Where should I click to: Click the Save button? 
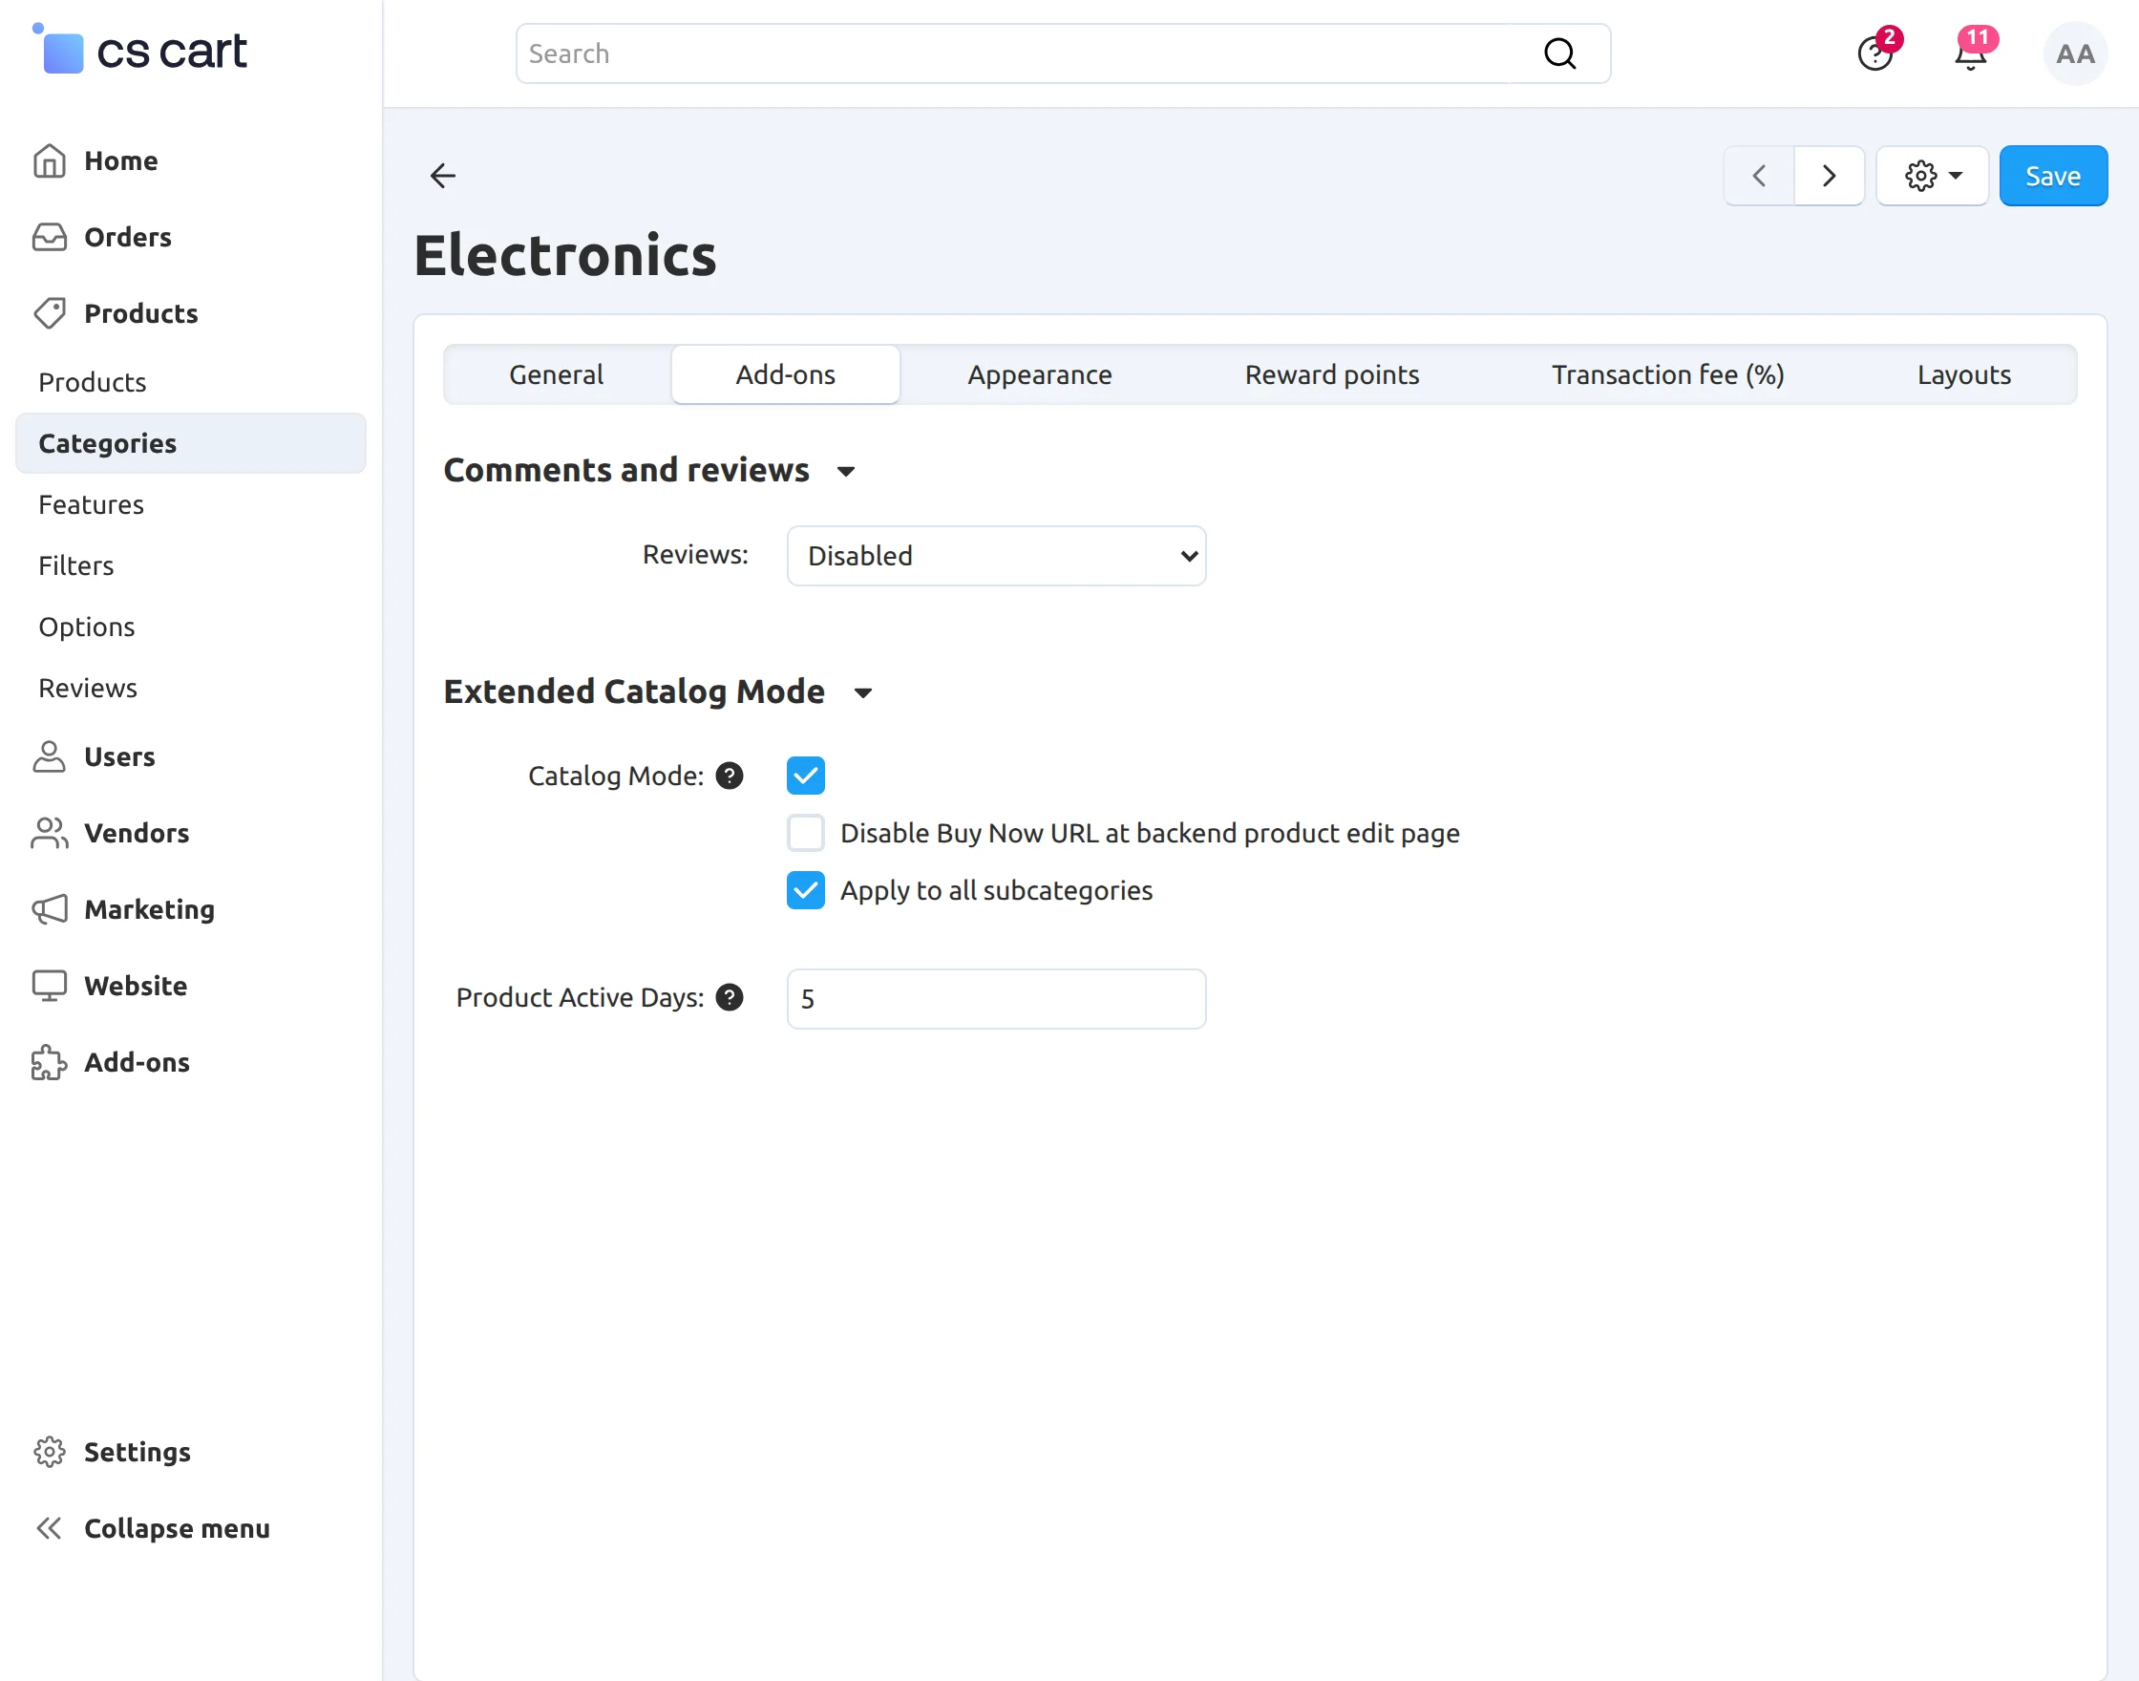pyautogui.click(x=2053, y=175)
